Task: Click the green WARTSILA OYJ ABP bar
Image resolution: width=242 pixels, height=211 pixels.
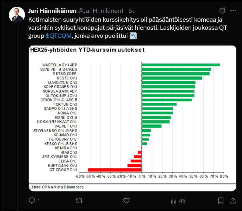Action: 181,65
